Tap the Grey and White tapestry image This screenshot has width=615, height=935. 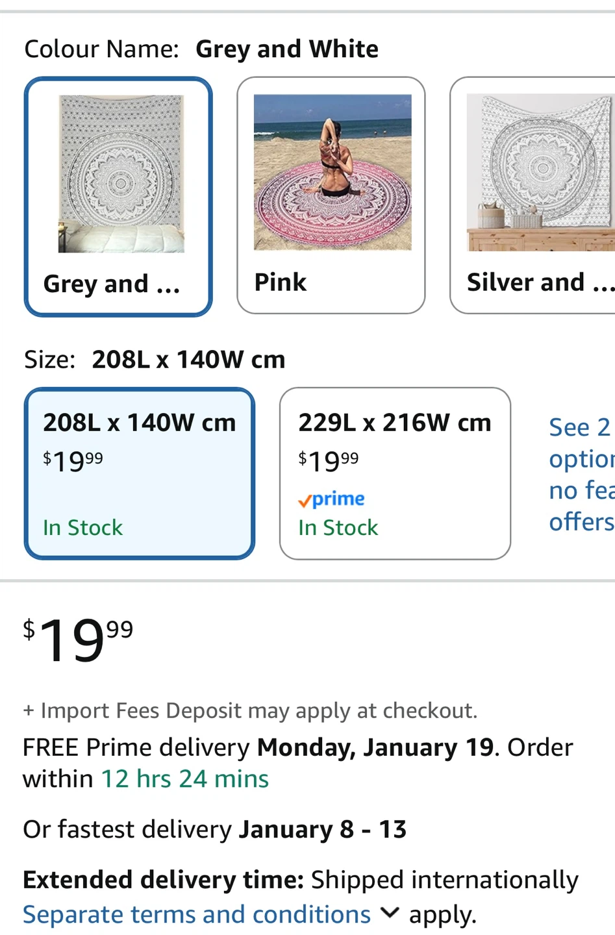click(121, 173)
